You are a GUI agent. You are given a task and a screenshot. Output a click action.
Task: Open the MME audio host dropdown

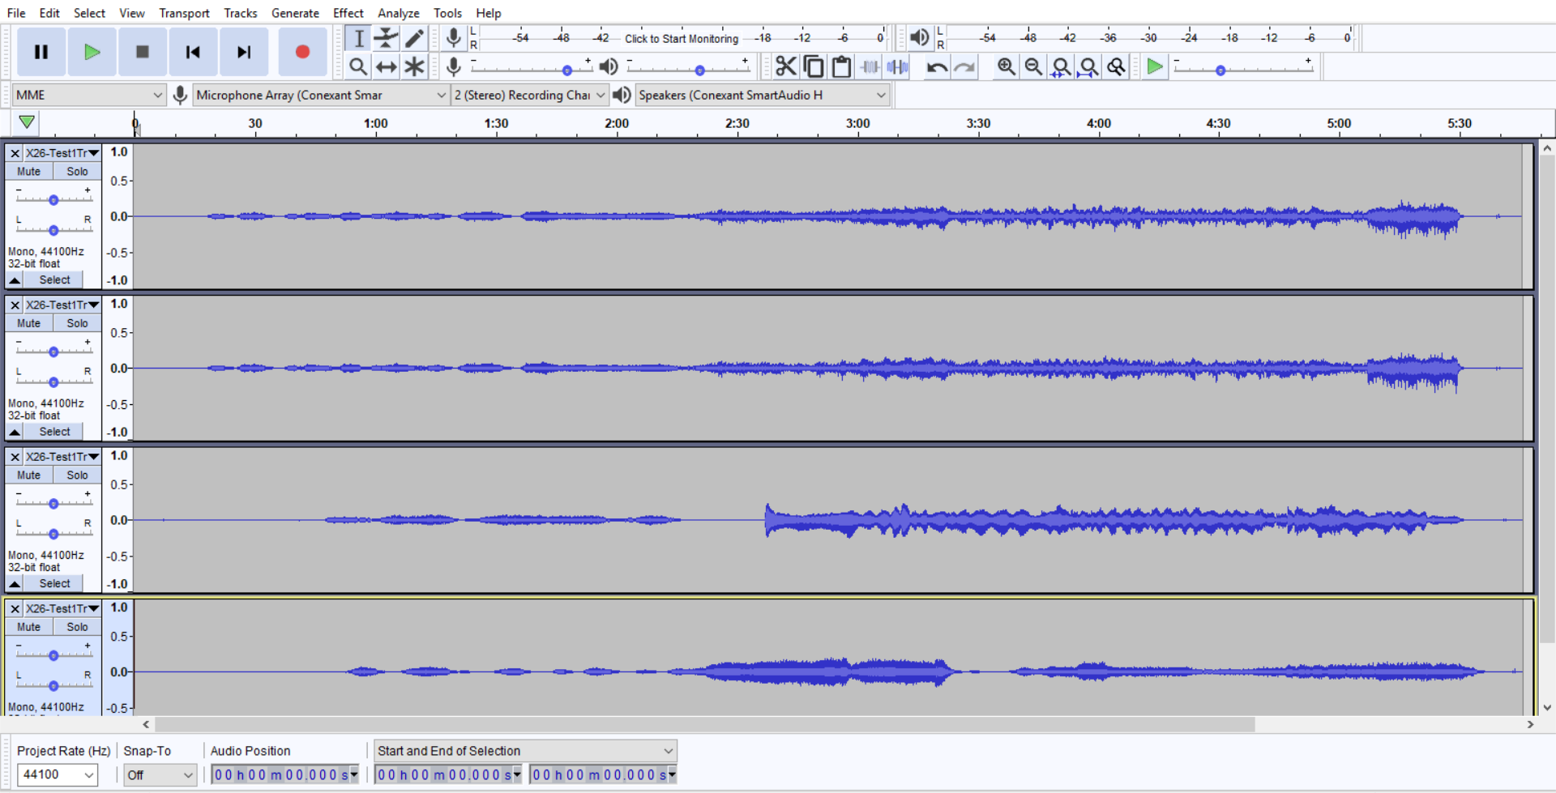89,95
